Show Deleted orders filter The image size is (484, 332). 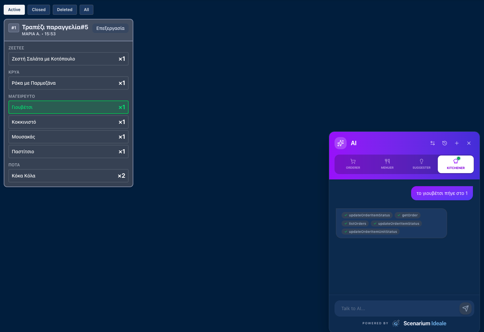click(x=65, y=10)
